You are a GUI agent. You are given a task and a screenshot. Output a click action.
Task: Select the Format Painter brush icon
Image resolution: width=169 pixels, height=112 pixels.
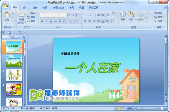(x=13, y=21)
